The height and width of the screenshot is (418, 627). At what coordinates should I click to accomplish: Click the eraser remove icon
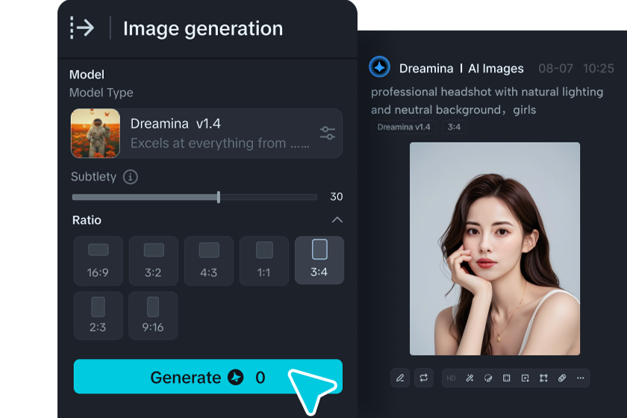[562, 378]
